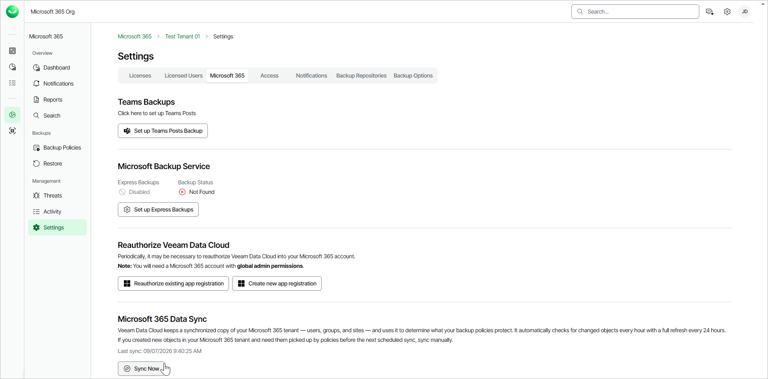
Task: Click the Teams icon on Teams Posts button
Action: (x=127, y=131)
